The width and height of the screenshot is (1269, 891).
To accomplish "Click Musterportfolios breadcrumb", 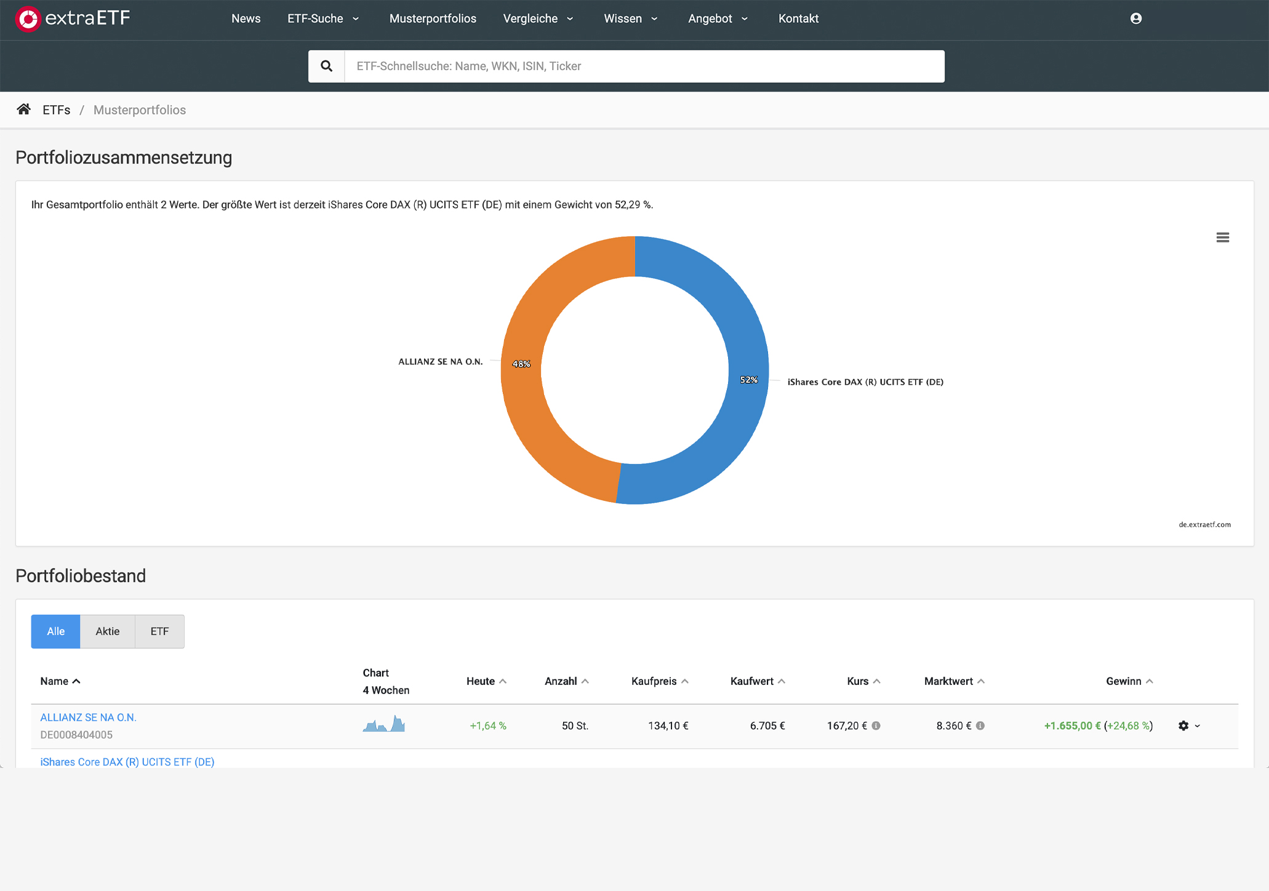I will coord(140,110).
